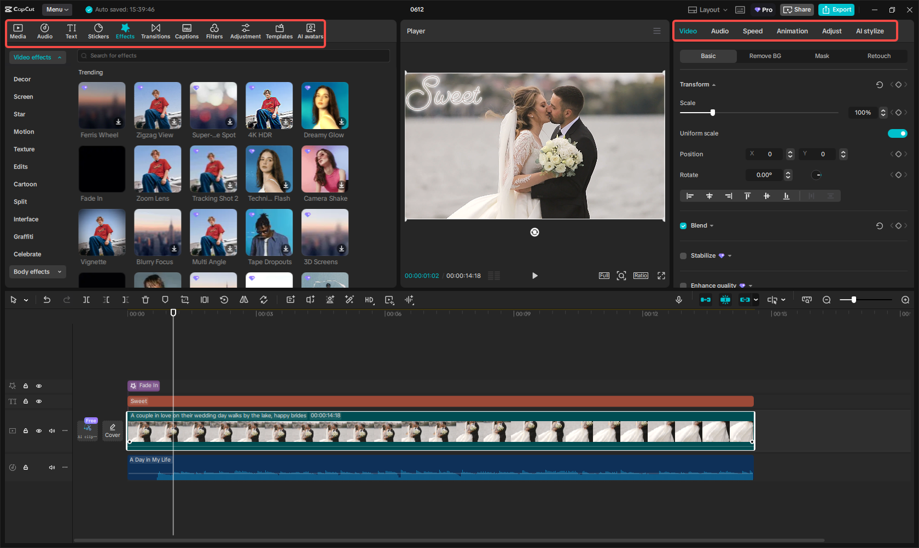Click the HD enhance icon
919x548 pixels.
369,300
